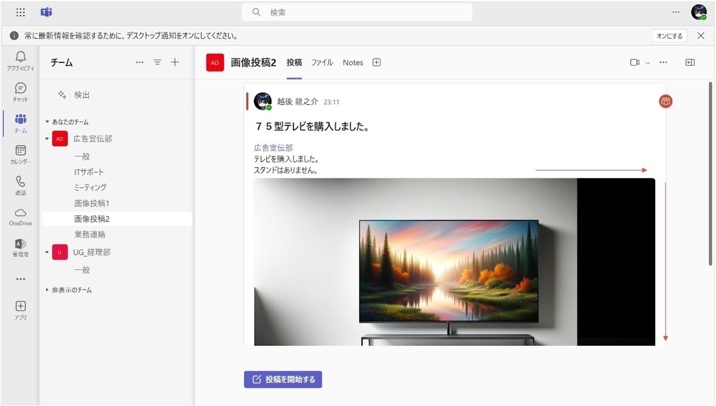Select the 画像投稿2 channel in list
This screenshot has width=716, height=406.
(118, 219)
